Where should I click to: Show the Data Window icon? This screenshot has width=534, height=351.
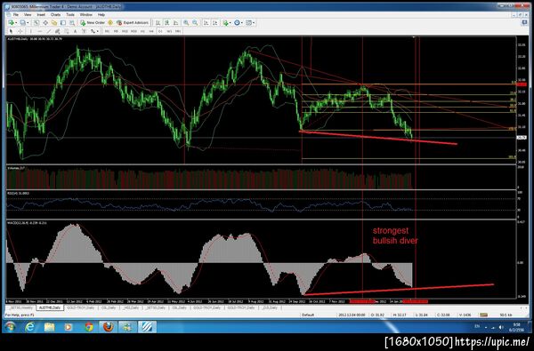click(x=45, y=22)
